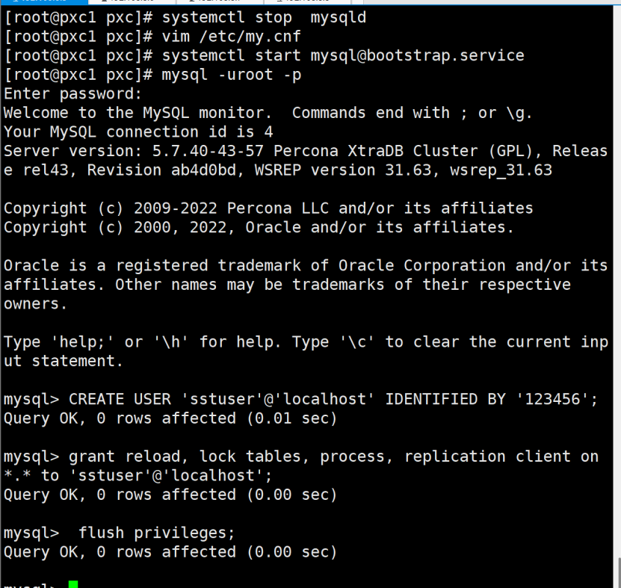Click the 'flush privileges;' command
Viewport: 621px width, 588px height.
(157, 533)
